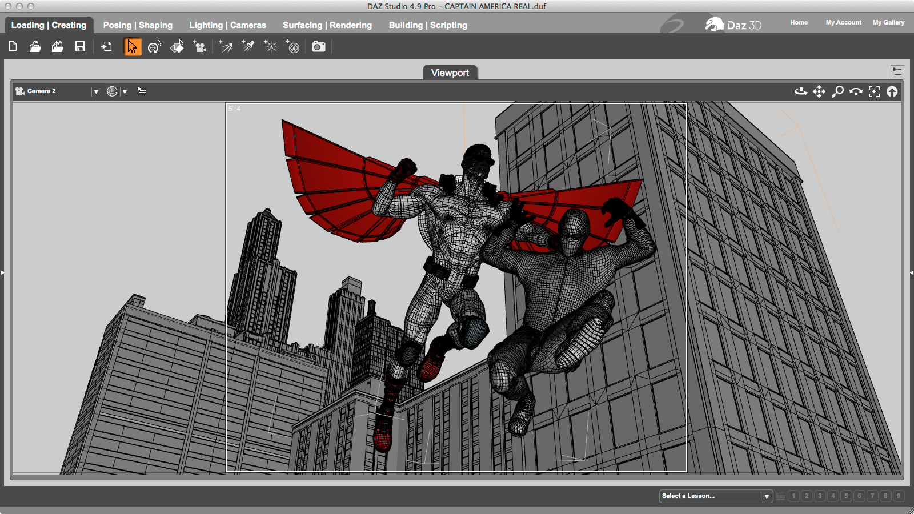Go to lesson step 3
This screenshot has height=514, width=914.
tap(820, 496)
